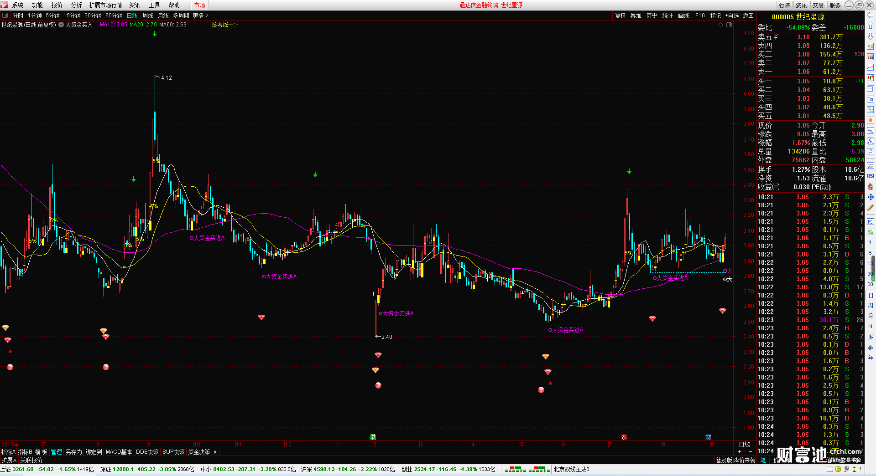Screen dimensions: 876x476
Task: Click the 关联报价 link
Action: (31, 460)
